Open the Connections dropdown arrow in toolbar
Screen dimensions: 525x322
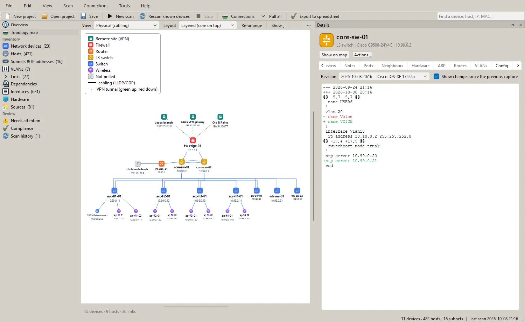click(263, 16)
